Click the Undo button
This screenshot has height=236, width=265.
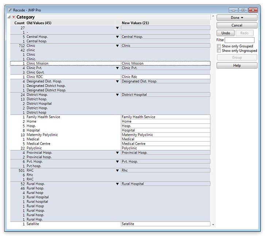pyautogui.click(x=226, y=33)
